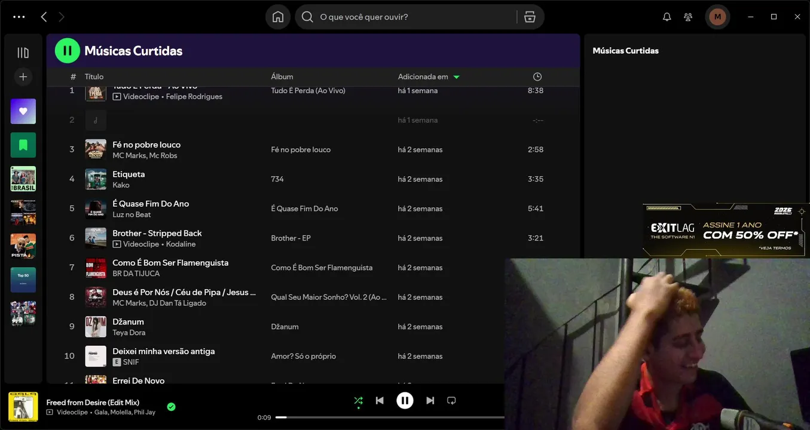Go forward with the right arrow

(x=61, y=17)
